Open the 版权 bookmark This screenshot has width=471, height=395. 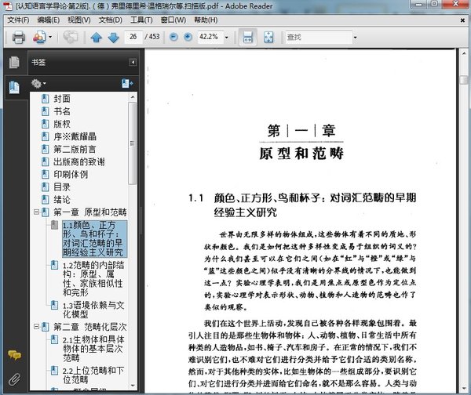point(62,124)
